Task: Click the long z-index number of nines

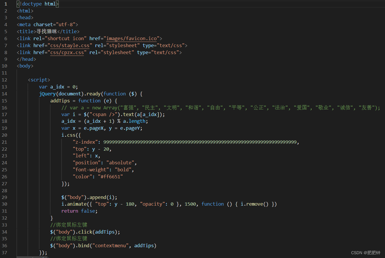Action: click(200, 142)
